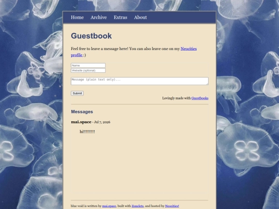279x209 pixels.
Task: Select the hi!!!!!!!!! message text
Action: [87, 132]
